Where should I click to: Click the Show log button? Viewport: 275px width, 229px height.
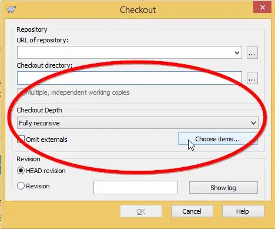(223, 188)
